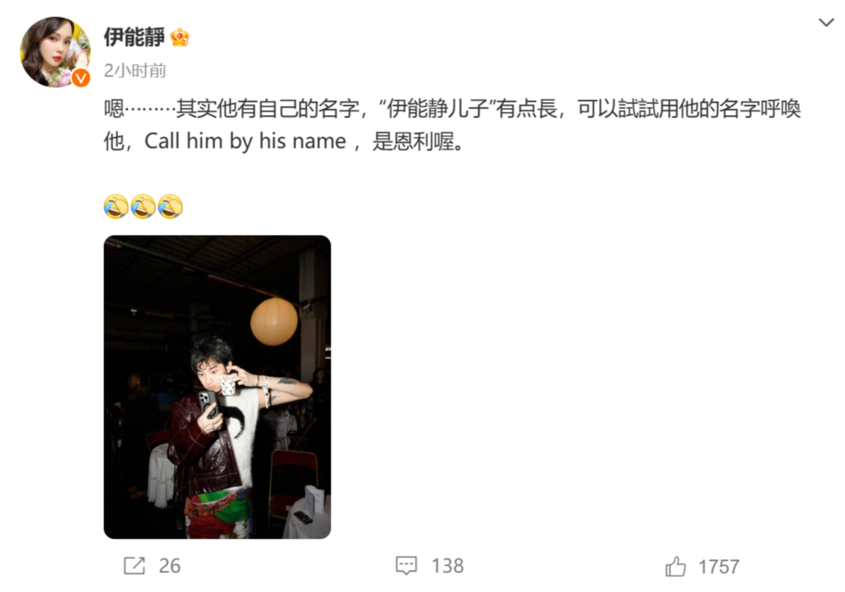Open the username 伊能靜 profile link
This screenshot has height=592, width=845.
click(135, 37)
